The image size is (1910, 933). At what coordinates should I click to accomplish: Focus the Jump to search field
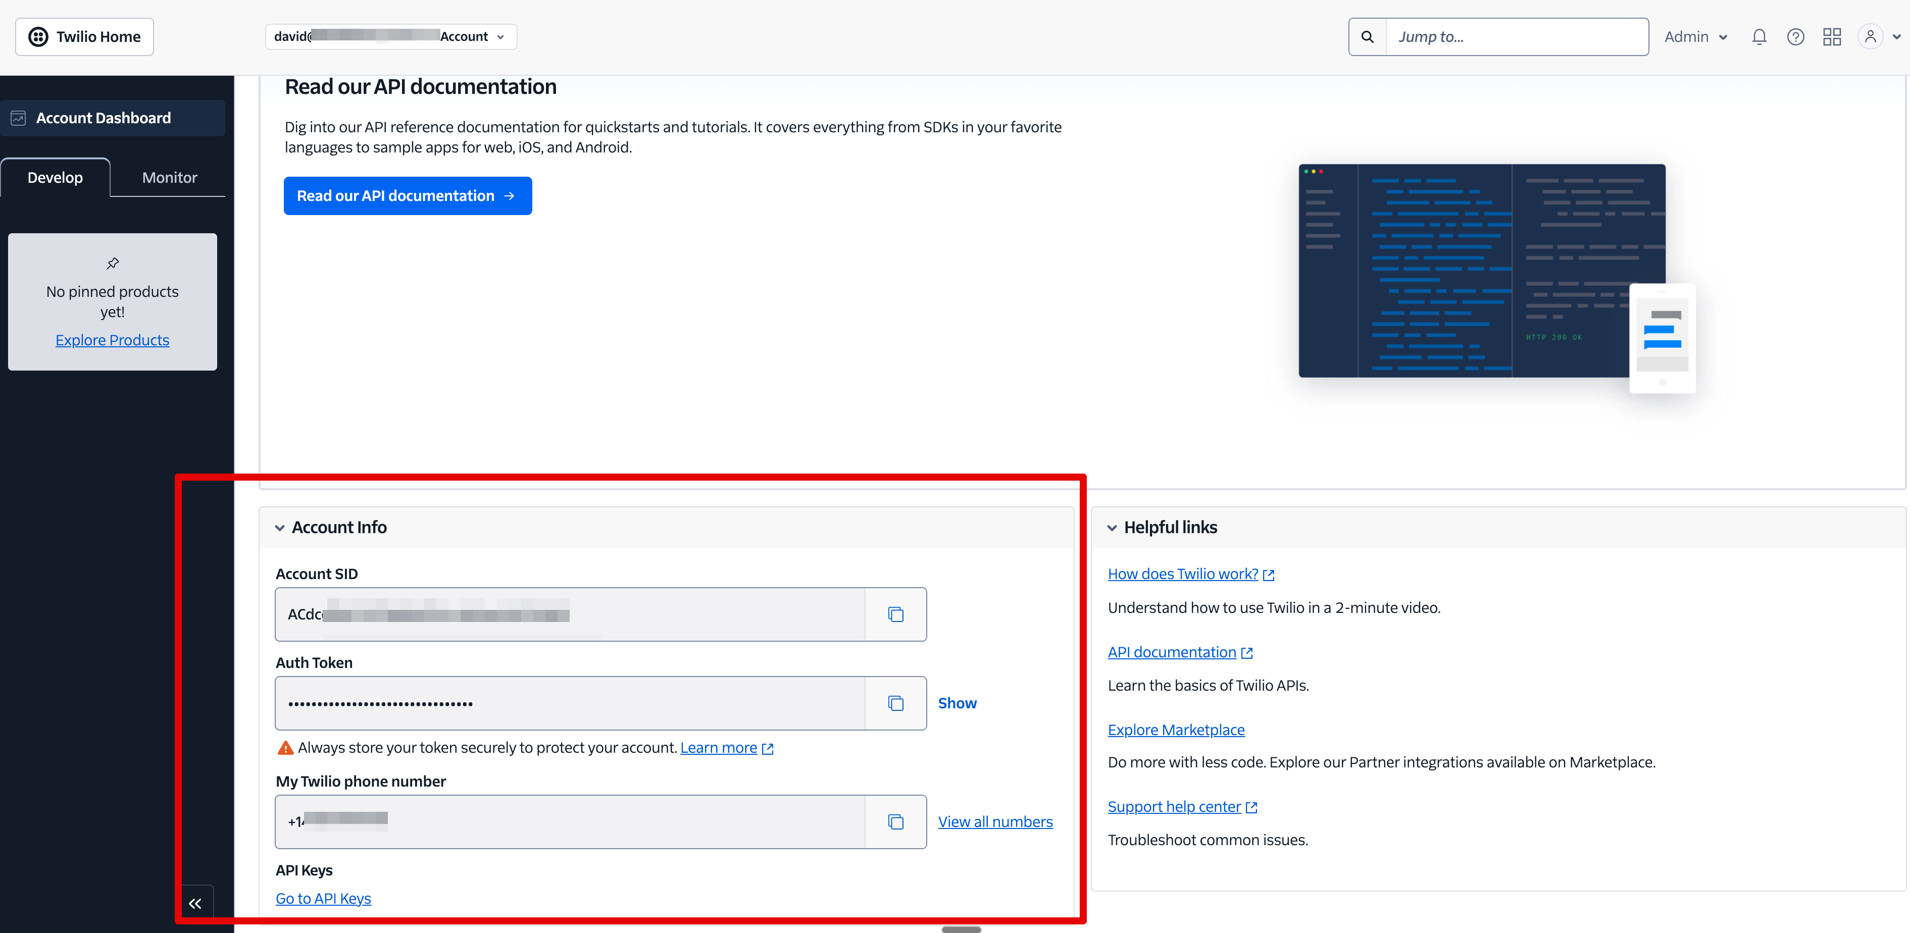1516,36
